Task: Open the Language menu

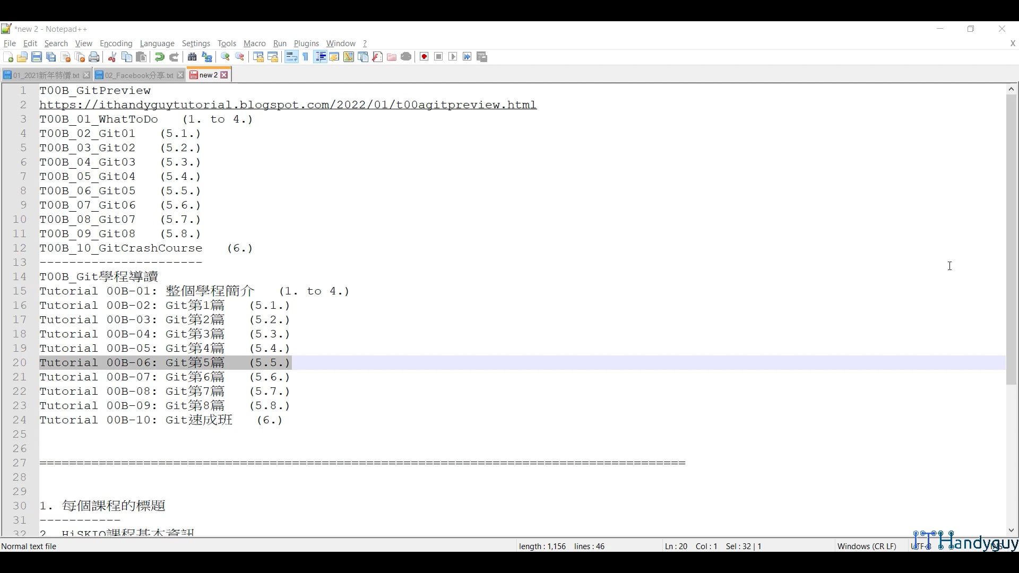Action: pyautogui.click(x=157, y=44)
